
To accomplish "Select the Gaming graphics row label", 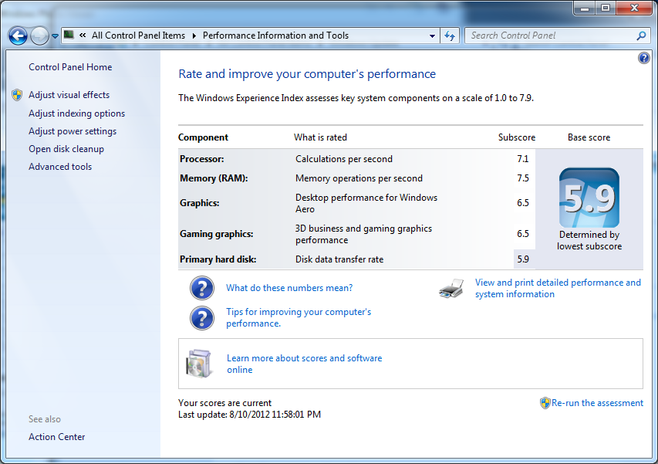I will pyautogui.click(x=216, y=234).
